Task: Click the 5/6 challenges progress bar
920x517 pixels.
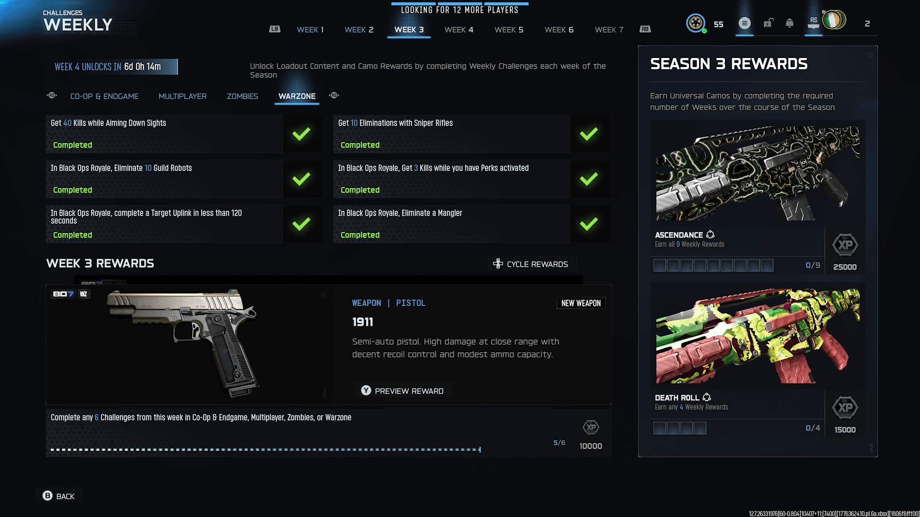Action: pos(265,450)
